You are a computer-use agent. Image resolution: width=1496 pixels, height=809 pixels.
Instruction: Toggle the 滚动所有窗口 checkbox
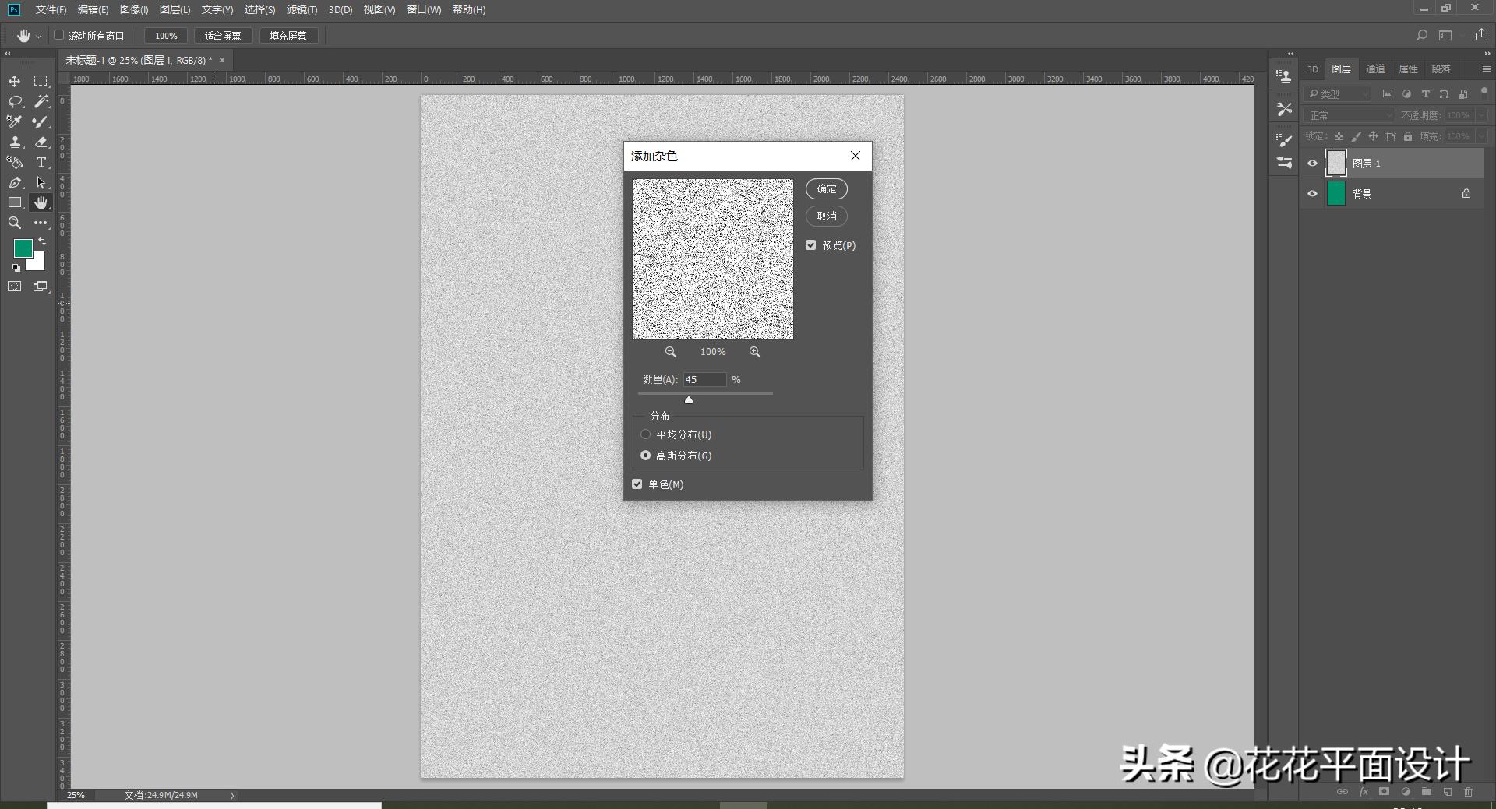click(58, 35)
